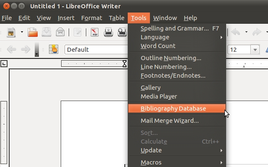
Task: Open the Help menu
Action: click(191, 18)
